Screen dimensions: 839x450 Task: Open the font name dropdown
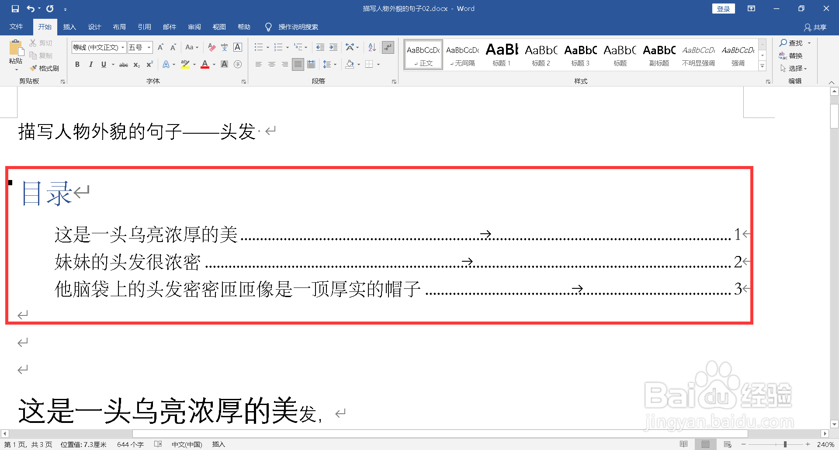click(x=123, y=47)
